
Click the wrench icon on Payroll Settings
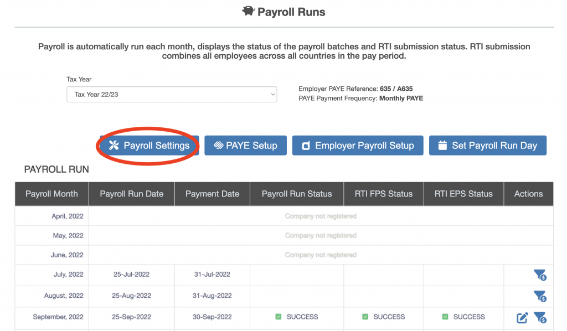pyautogui.click(x=114, y=146)
